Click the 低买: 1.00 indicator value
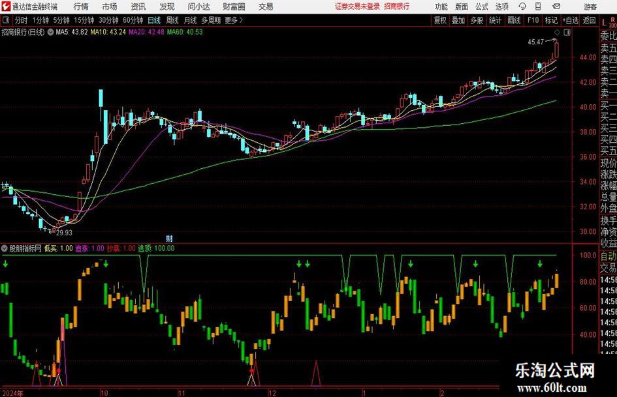Image resolution: width=617 pixels, height=397 pixels. point(59,248)
